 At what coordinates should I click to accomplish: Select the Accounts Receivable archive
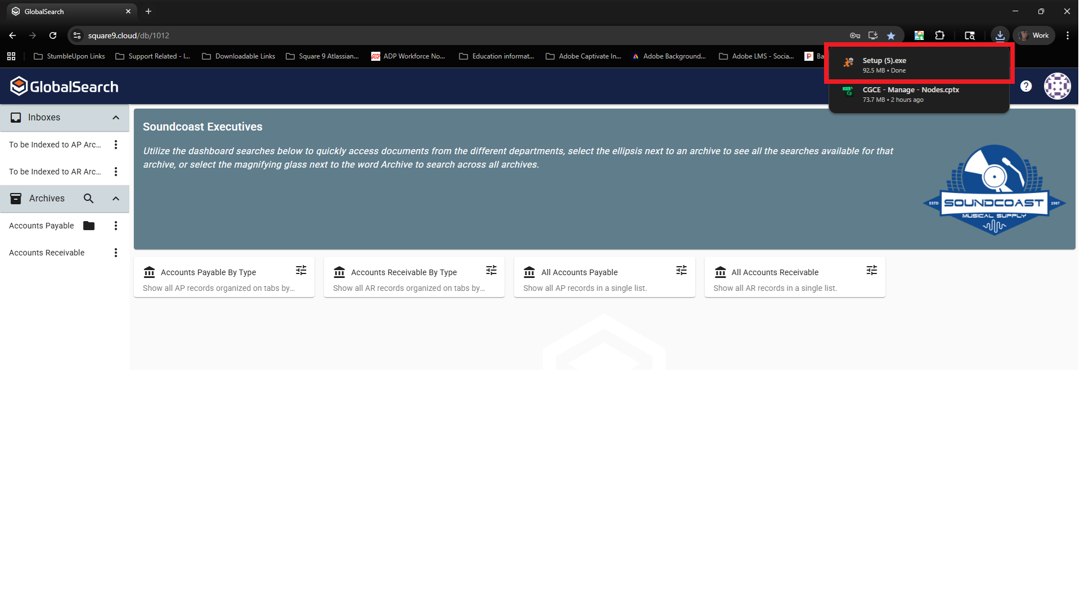click(x=47, y=253)
